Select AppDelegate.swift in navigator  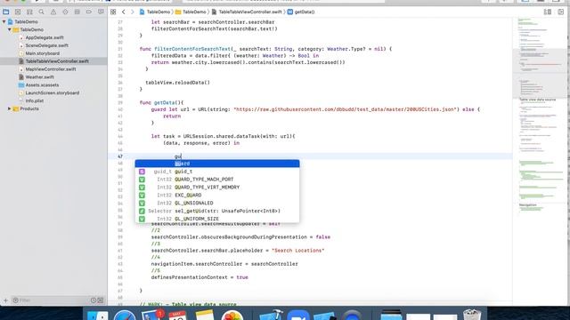coord(45,37)
